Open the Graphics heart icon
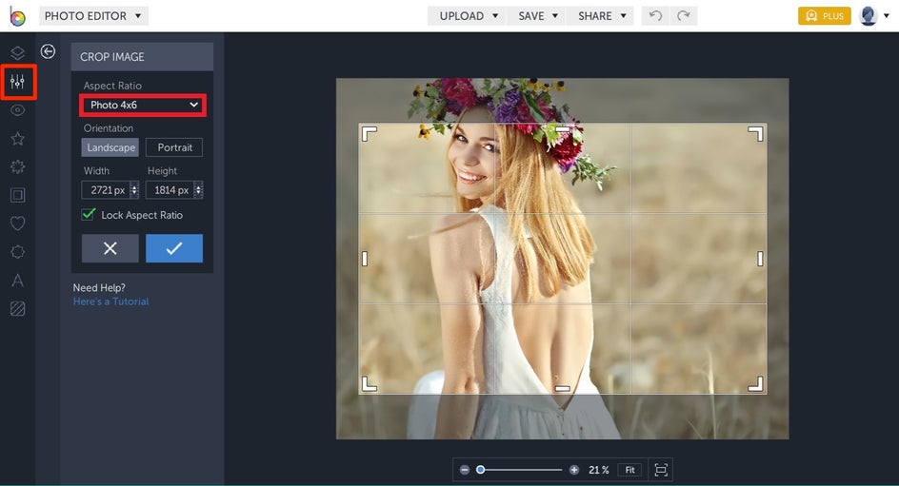 pyautogui.click(x=18, y=224)
